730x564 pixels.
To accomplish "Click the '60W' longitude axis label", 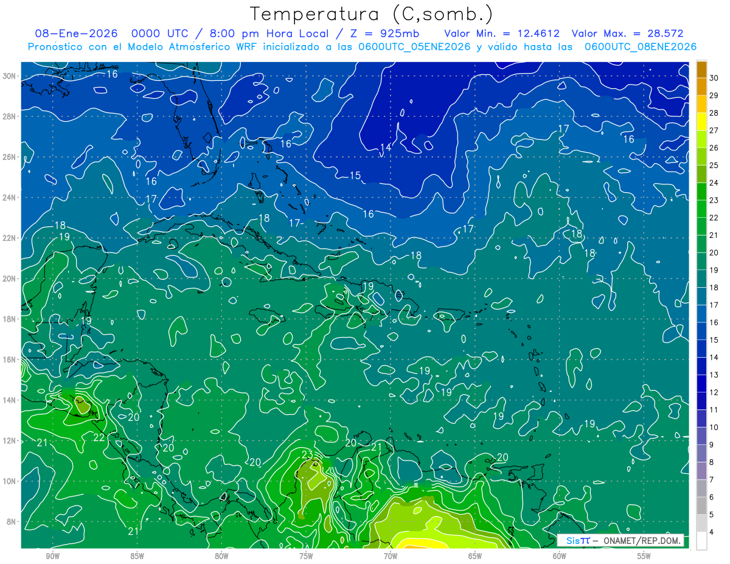I will (560, 556).
